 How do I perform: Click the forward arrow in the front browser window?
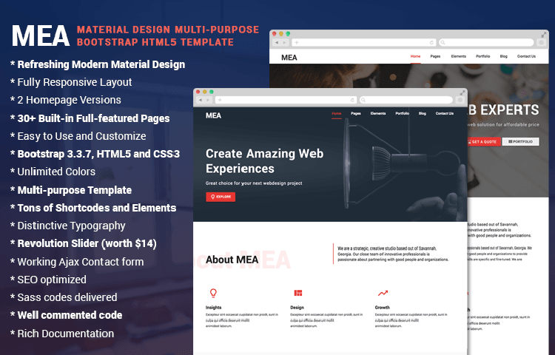208,100
